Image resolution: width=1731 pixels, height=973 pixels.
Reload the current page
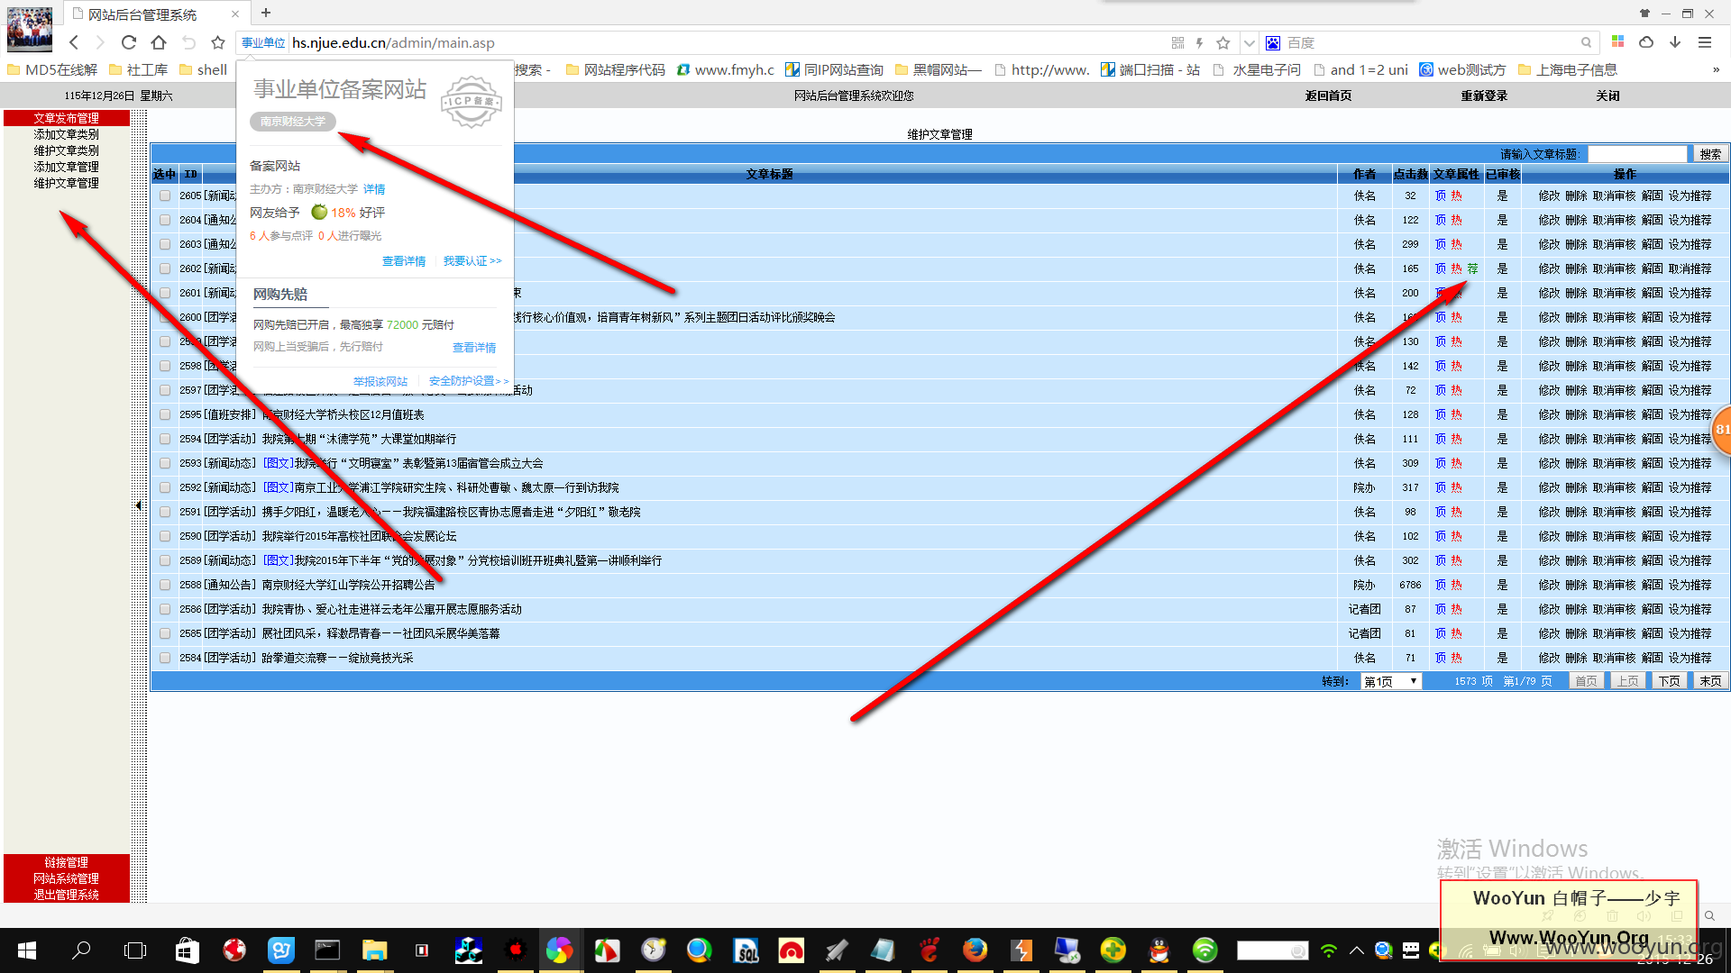coord(129,42)
